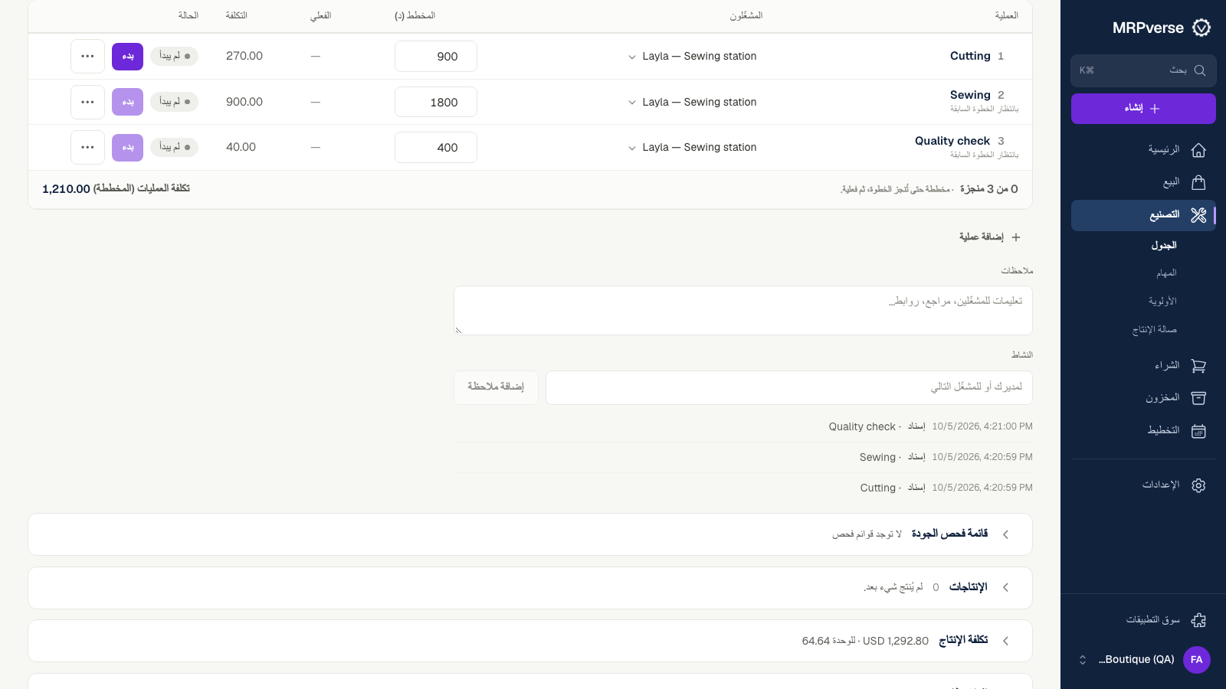Open the الشراء purchasing cart icon
This screenshot has width=1226, height=689.
click(1199, 366)
